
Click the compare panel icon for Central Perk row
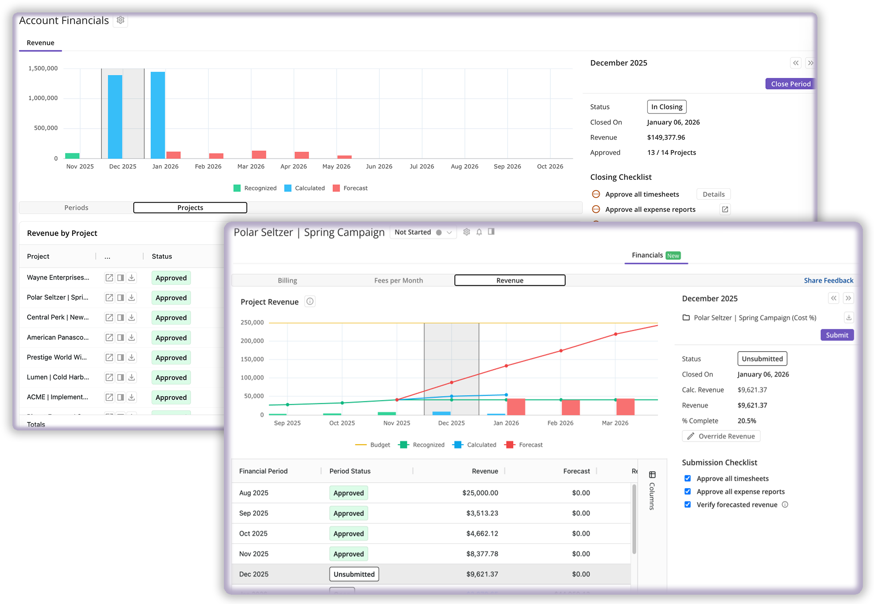point(120,317)
